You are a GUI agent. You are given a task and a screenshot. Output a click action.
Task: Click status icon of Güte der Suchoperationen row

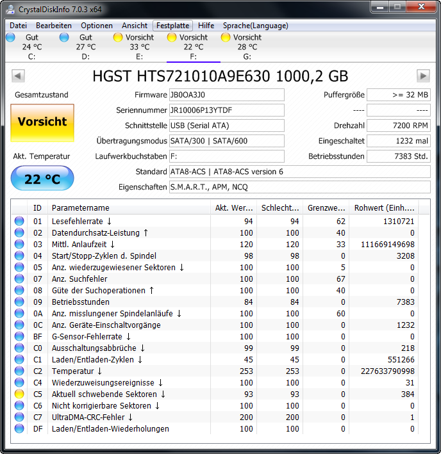click(x=19, y=290)
